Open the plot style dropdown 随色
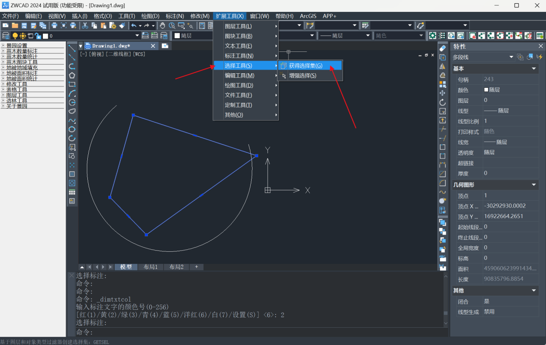This screenshot has width=546, height=345. (399, 36)
